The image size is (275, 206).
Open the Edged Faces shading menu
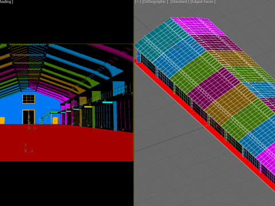point(202,2)
